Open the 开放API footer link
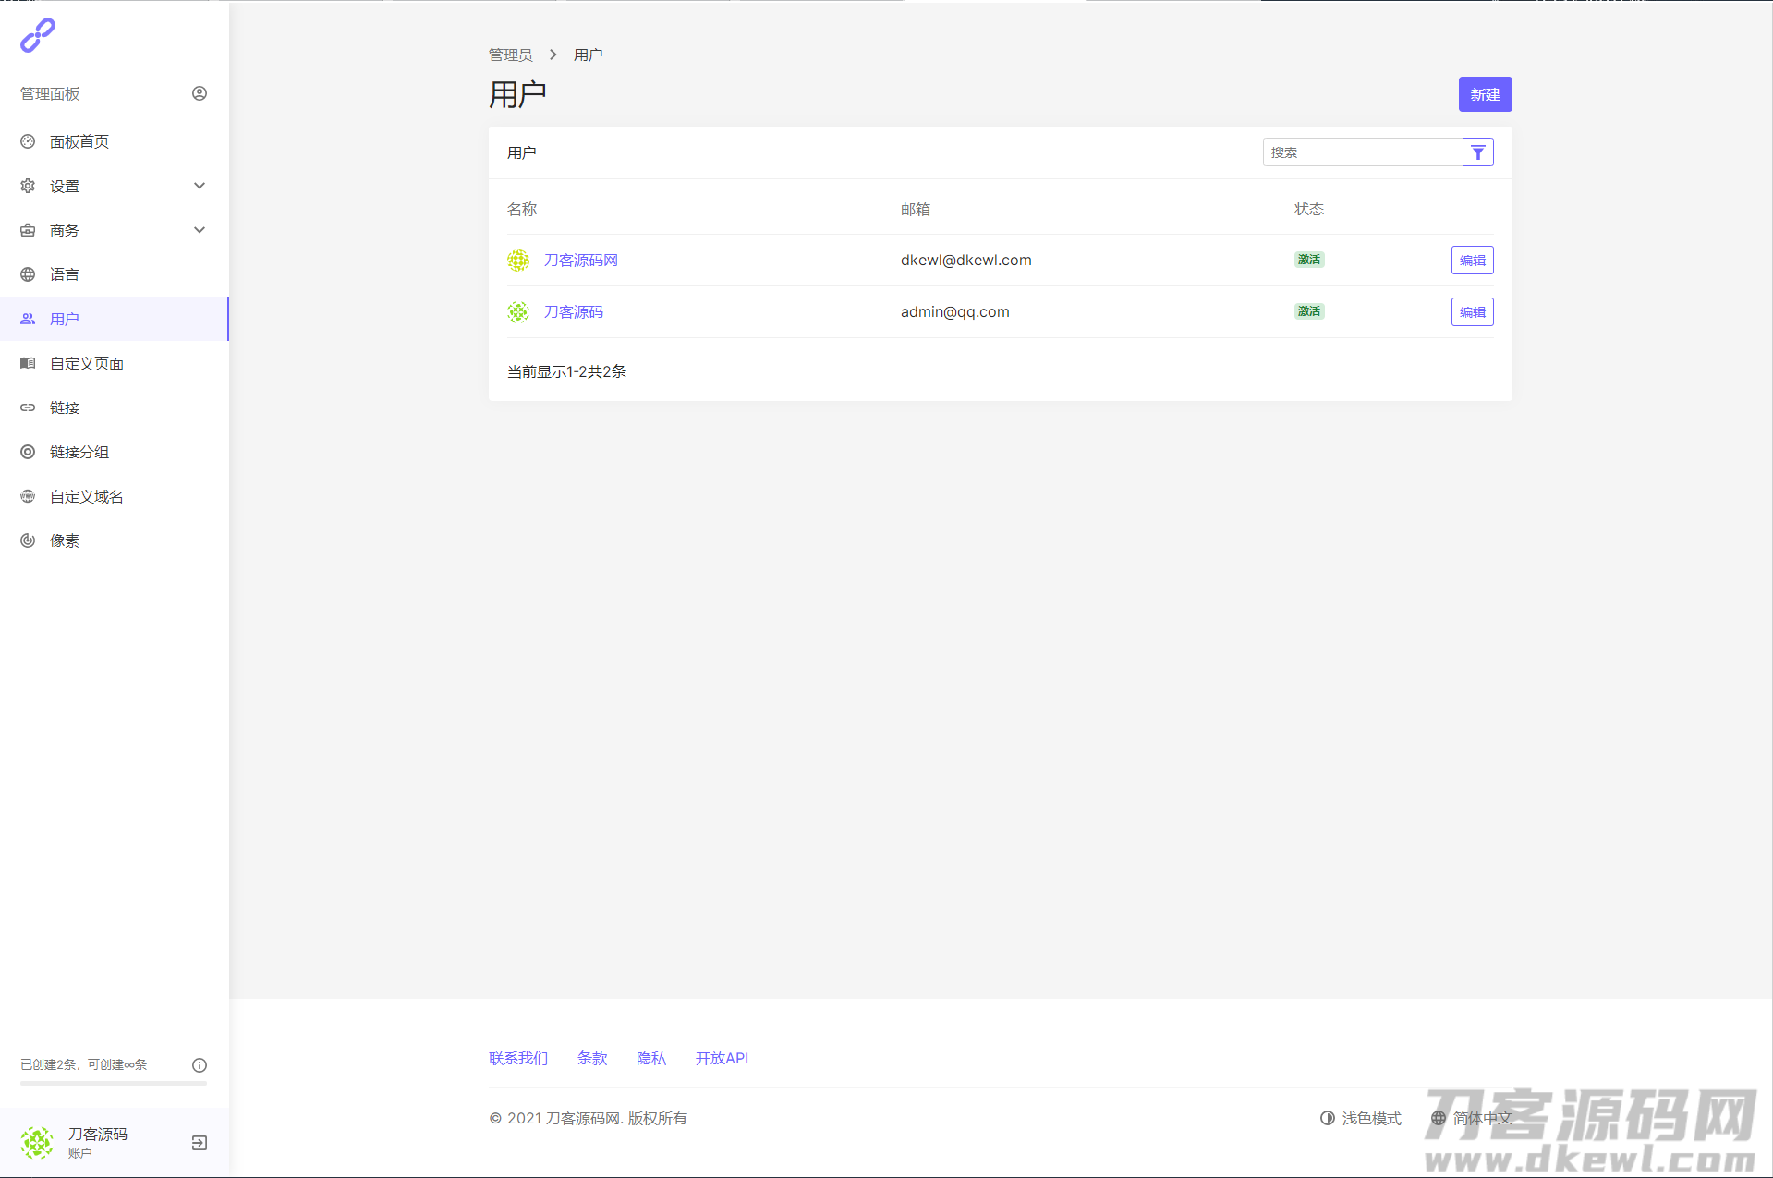The width and height of the screenshot is (1773, 1178). click(x=722, y=1058)
